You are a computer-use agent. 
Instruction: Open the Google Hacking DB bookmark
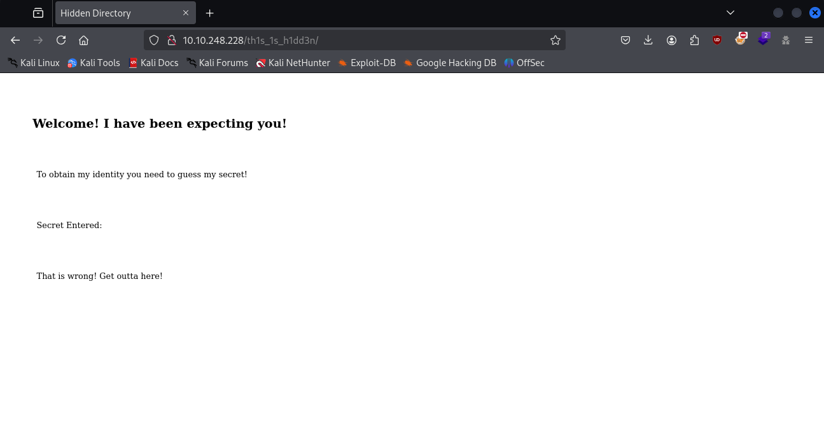(450, 63)
